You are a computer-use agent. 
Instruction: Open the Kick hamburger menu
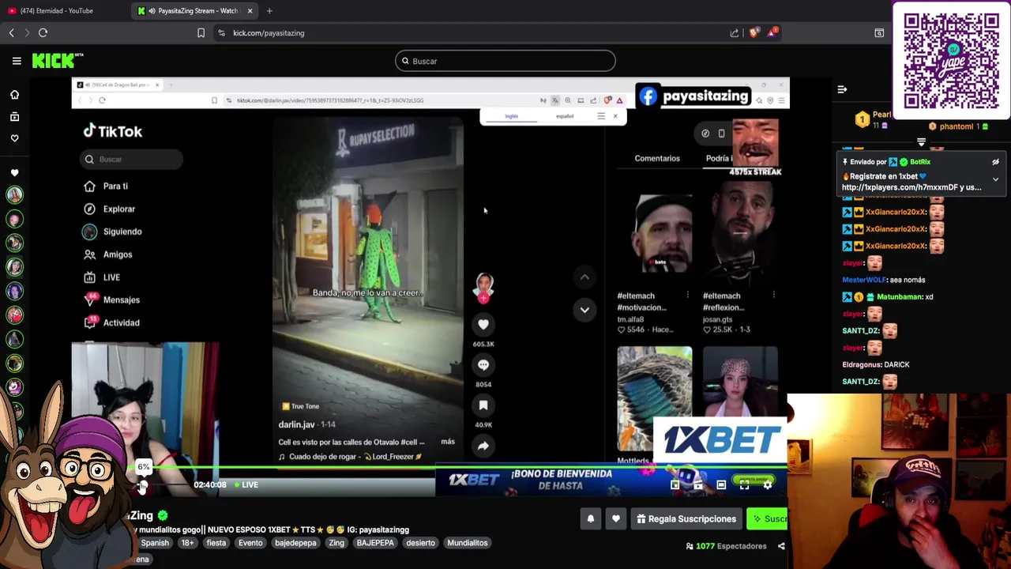tap(17, 61)
